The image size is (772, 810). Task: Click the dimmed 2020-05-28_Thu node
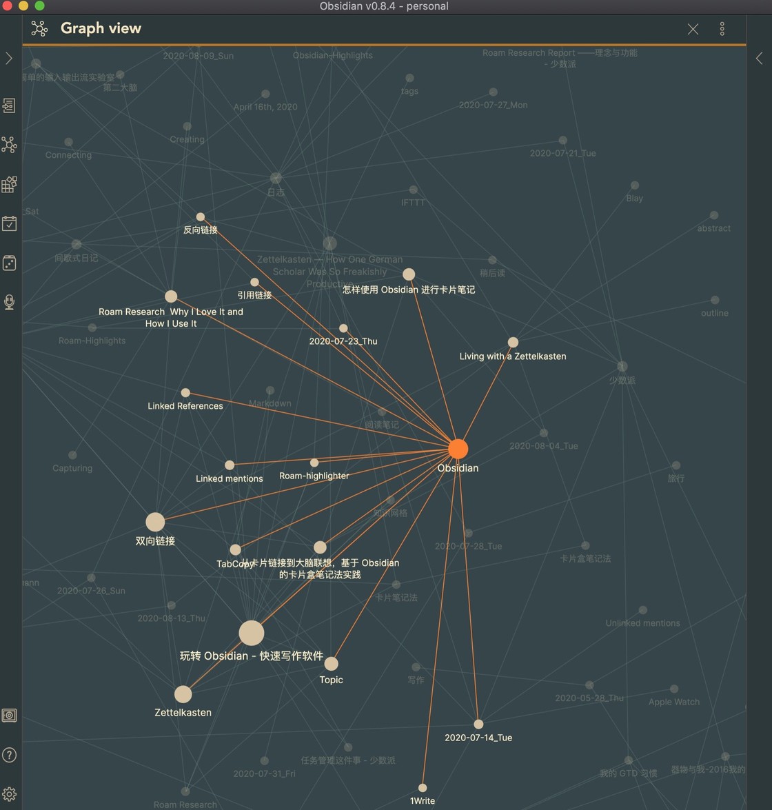pyautogui.click(x=589, y=685)
